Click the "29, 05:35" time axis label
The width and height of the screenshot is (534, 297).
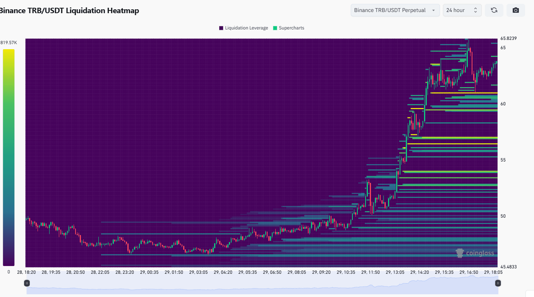[x=247, y=272]
